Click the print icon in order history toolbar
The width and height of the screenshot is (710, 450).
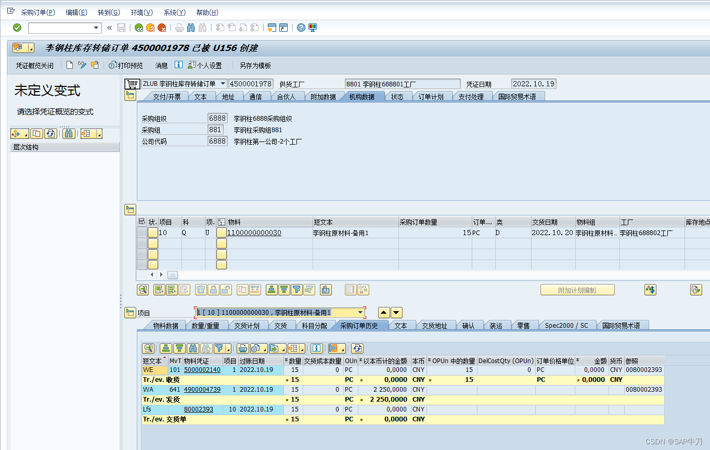[242, 349]
